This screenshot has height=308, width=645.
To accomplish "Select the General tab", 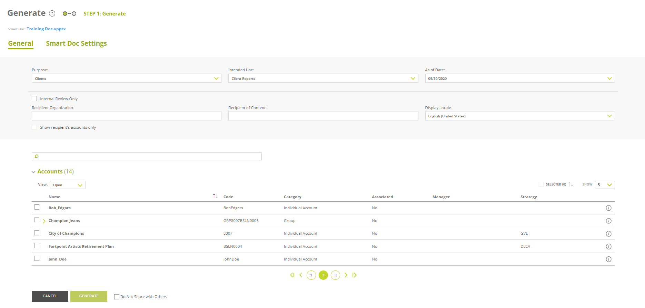I will click(x=21, y=44).
